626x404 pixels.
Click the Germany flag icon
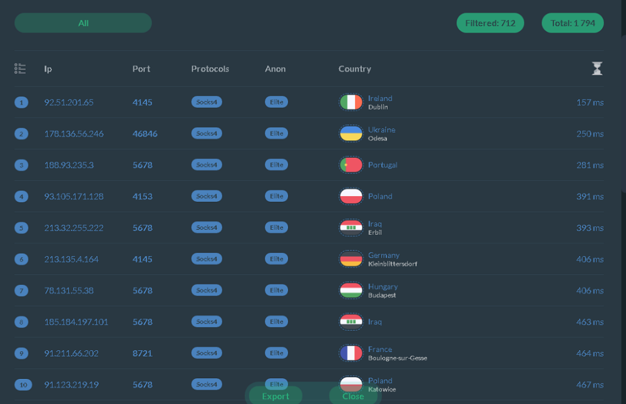pyautogui.click(x=351, y=259)
